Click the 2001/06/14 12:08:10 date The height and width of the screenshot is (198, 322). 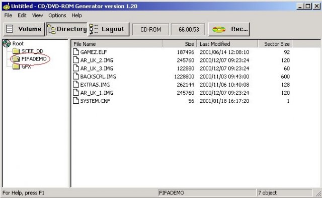click(224, 52)
